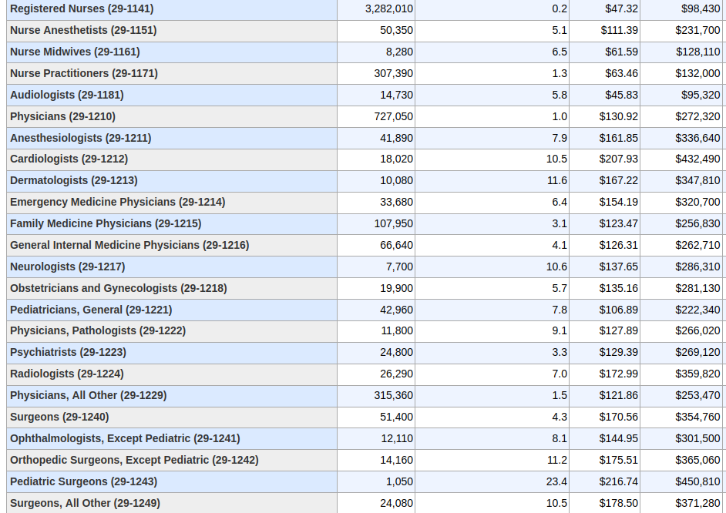Select hourly wage $126.31 for General Internal Medicine
Screen dimensions: 726x513
click(619, 245)
